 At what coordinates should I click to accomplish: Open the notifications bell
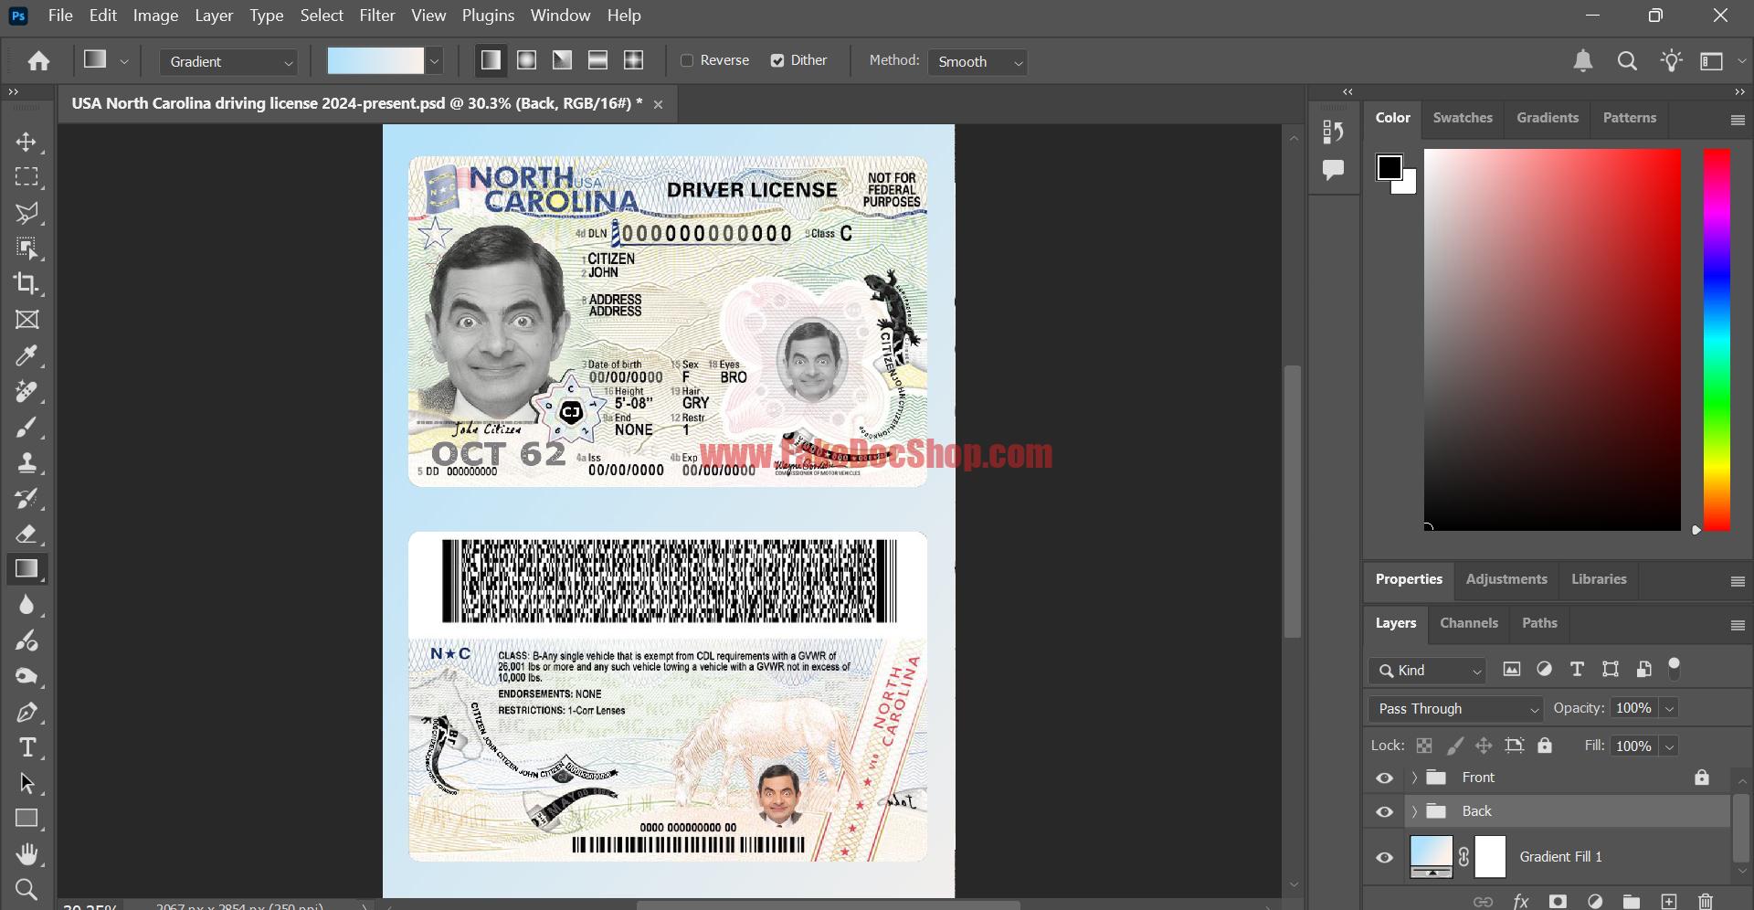[1583, 61]
